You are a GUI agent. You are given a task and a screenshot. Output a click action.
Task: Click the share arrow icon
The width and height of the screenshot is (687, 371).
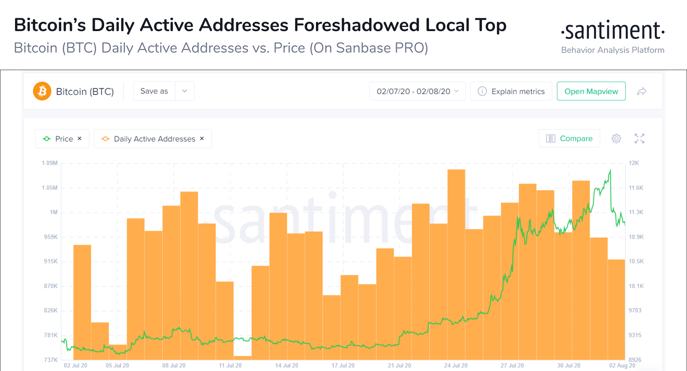coord(642,91)
